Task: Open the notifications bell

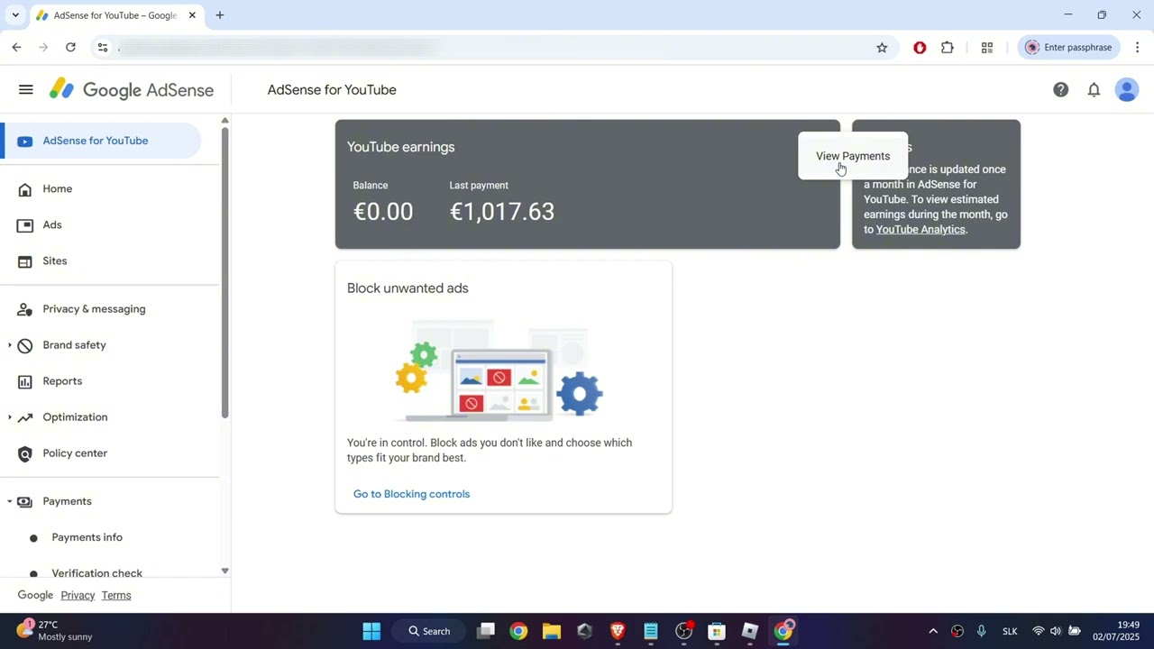Action: [x=1094, y=89]
